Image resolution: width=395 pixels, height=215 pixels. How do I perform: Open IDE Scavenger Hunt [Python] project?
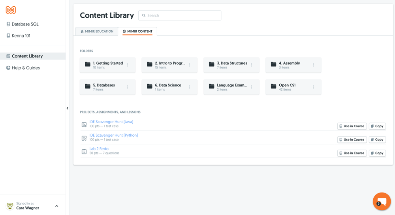(114, 135)
